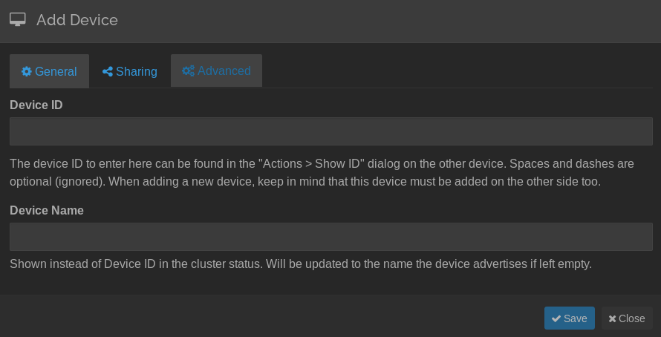This screenshot has width=661, height=337.
Task: Switch to the General tab
Action: [49, 71]
